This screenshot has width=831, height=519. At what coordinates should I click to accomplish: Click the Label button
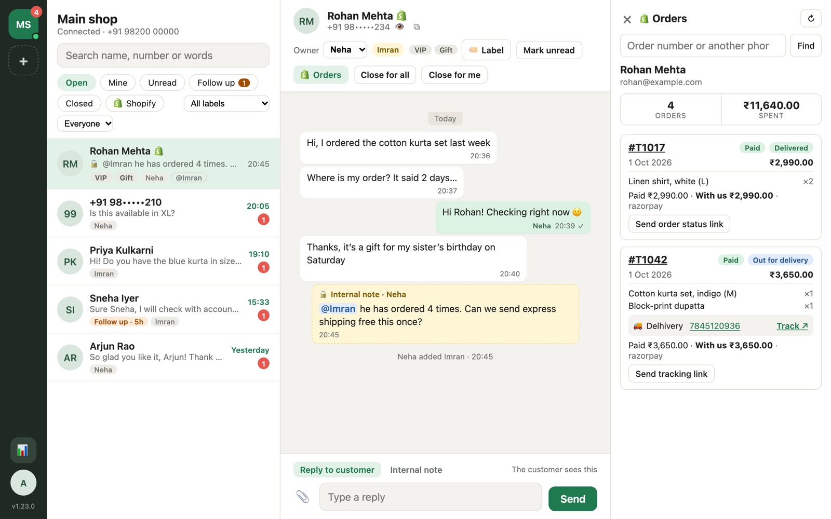pyautogui.click(x=486, y=50)
